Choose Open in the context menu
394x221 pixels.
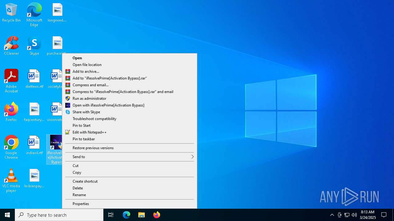pyautogui.click(x=130, y=58)
